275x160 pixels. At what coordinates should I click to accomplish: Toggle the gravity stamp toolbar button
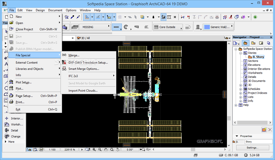[x=153, y=17]
